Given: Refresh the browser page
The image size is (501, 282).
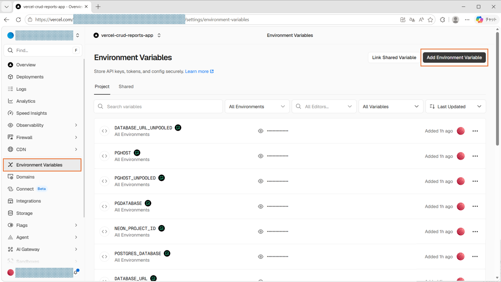Looking at the screenshot, I should (18, 20).
